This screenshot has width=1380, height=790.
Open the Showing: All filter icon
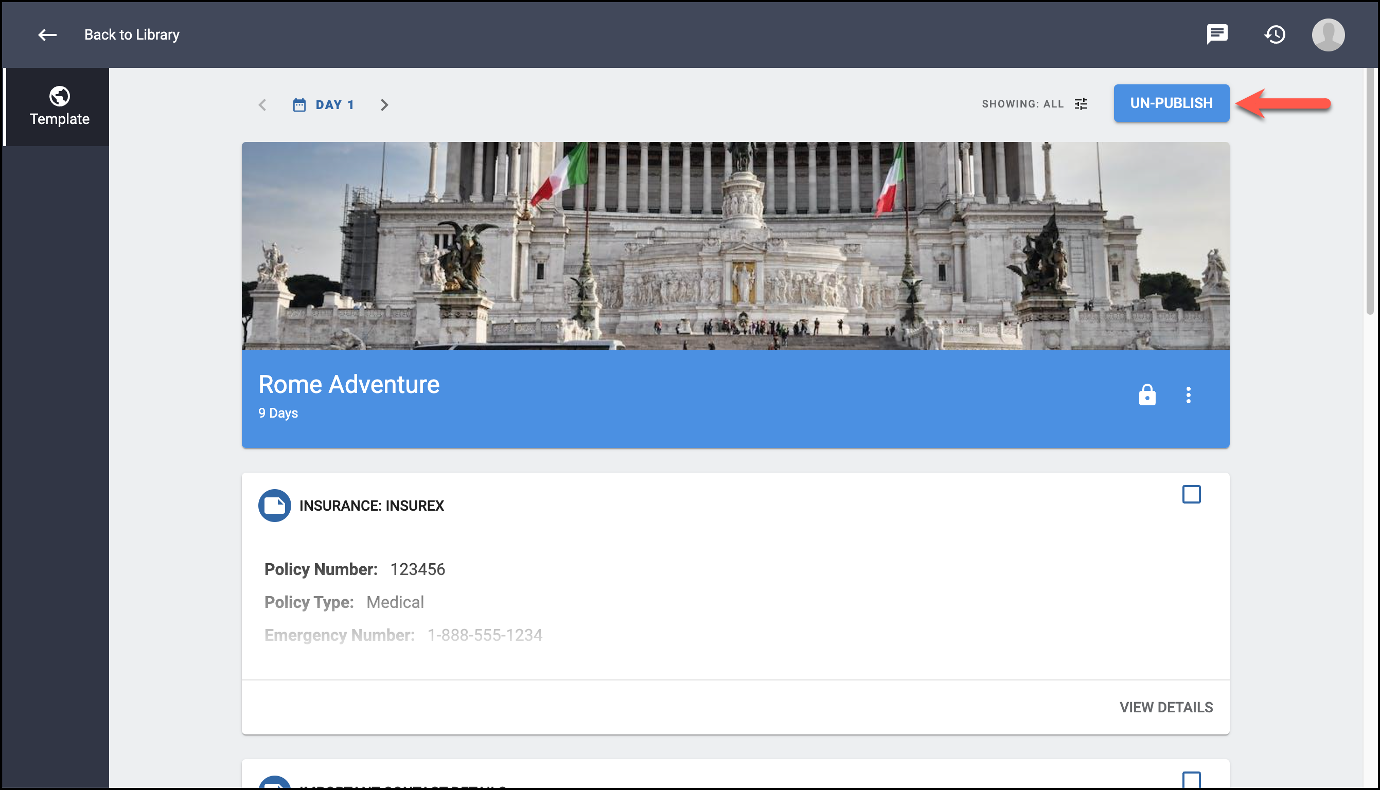click(x=1081, y=103)
